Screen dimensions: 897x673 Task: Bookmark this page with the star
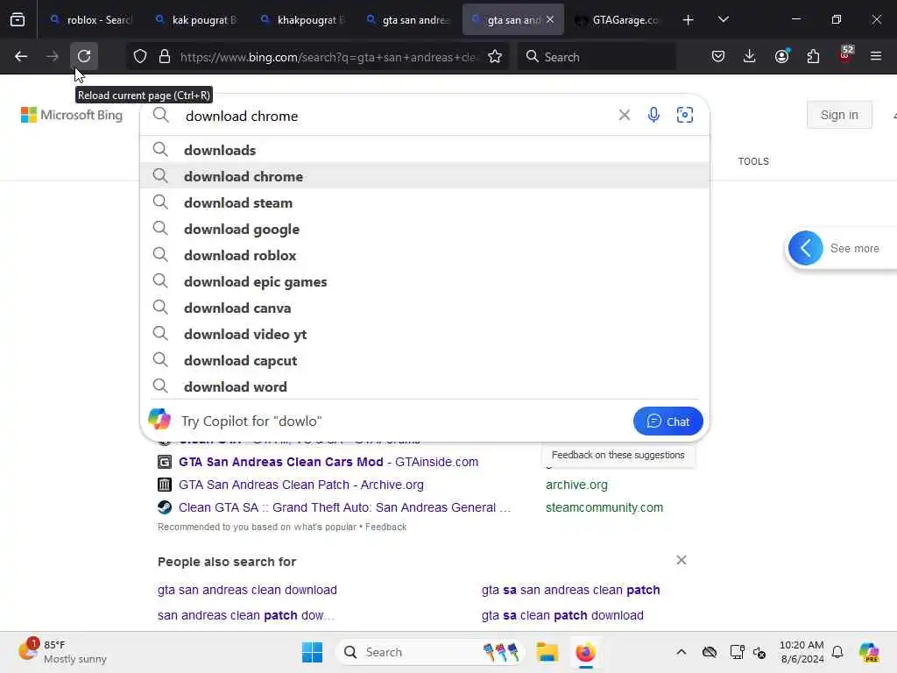[495, 56]
